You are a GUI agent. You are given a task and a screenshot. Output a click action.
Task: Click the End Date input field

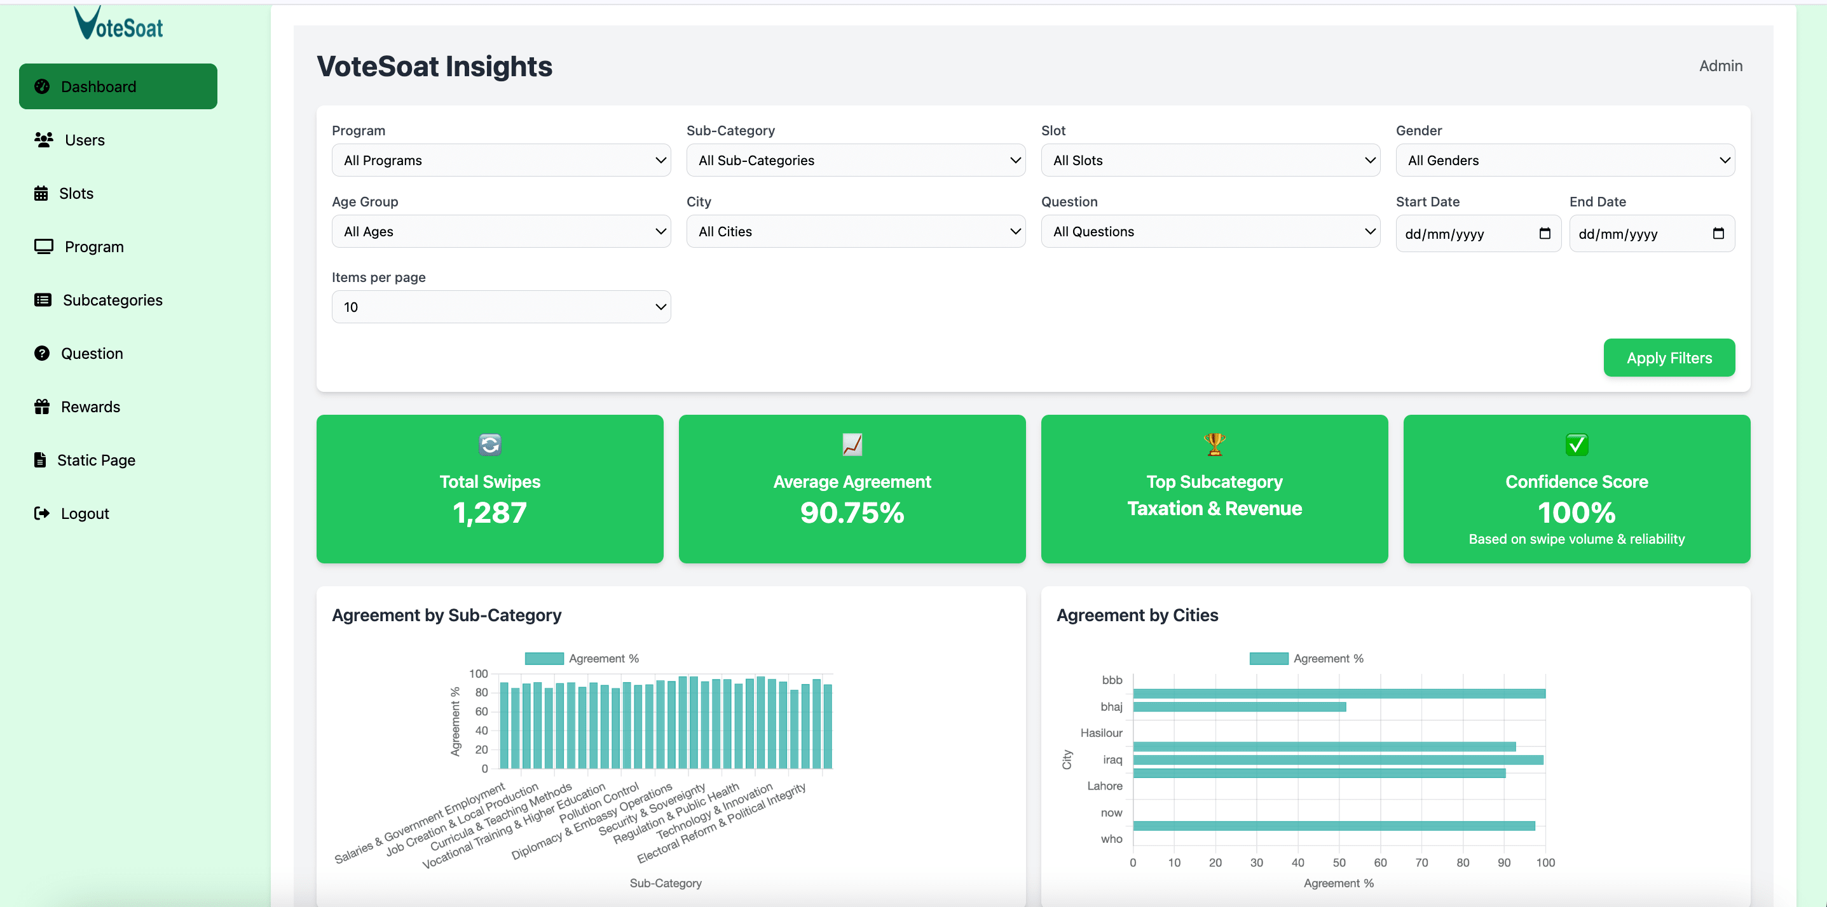(x=1652, y=233)
